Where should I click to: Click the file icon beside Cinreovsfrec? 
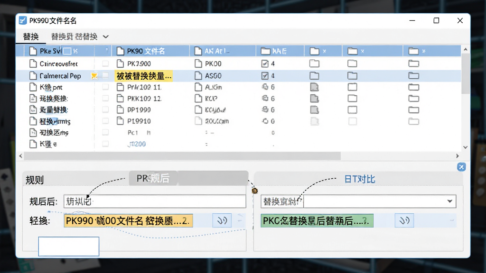tap(33, 64)
